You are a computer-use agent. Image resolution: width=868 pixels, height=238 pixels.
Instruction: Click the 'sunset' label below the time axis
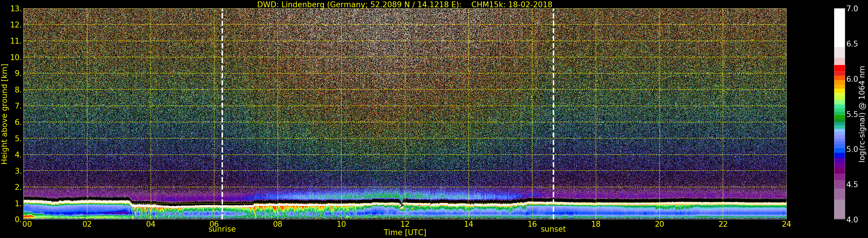point(553,229)
